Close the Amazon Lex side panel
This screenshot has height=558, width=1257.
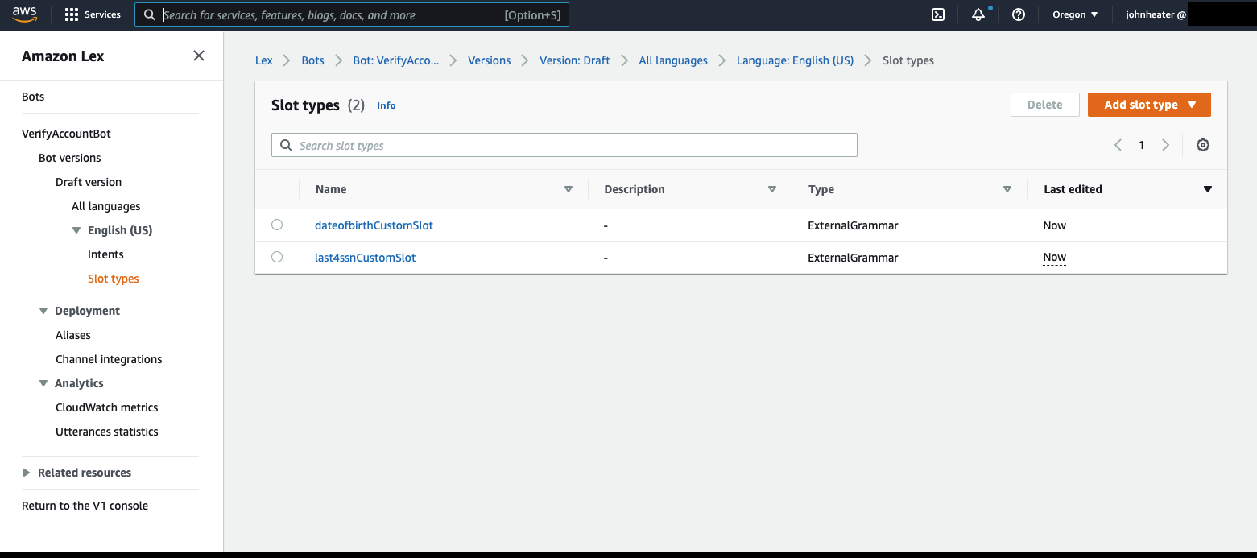(x=199, y=56)
